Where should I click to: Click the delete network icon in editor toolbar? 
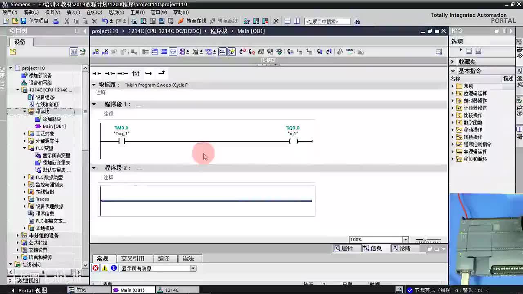(105, 52)
